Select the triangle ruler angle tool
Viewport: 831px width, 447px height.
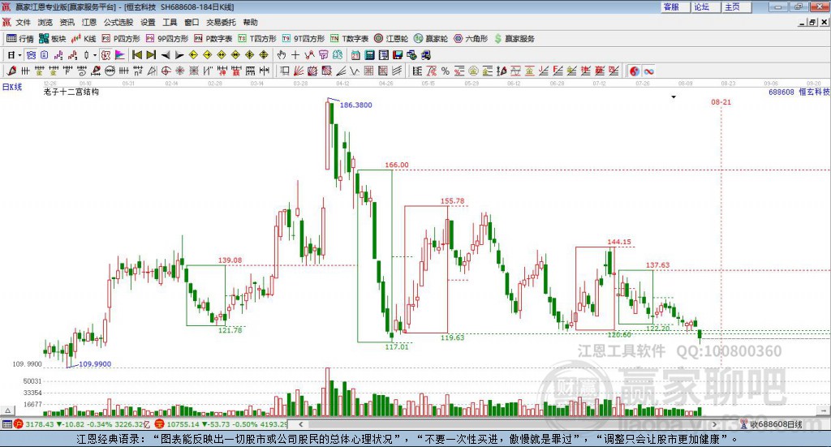coord(152,71)
